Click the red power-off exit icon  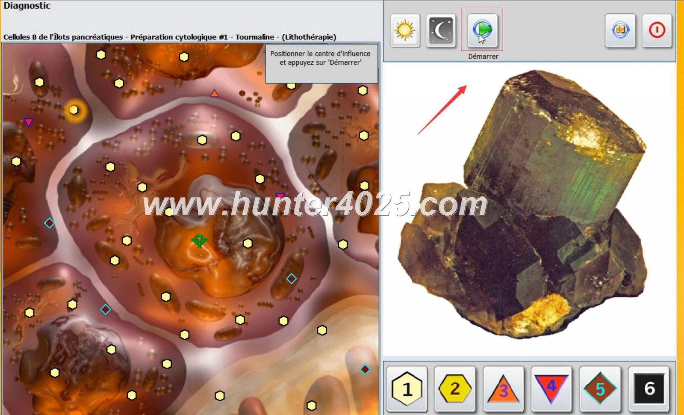(x=656, y=30)
